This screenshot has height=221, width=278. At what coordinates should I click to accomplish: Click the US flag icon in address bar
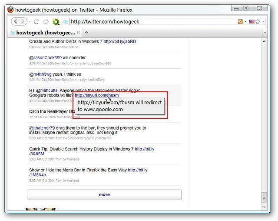point(252,22)
